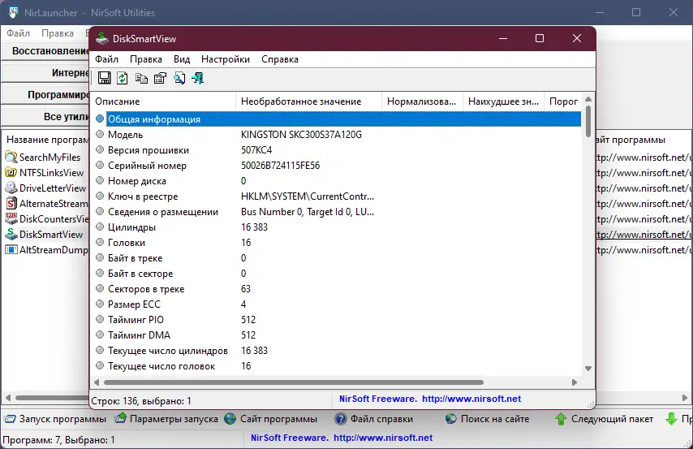Click the Exit door toolbar icon
The width and height of the screenshot is (693, 449).
click(197, 78)
